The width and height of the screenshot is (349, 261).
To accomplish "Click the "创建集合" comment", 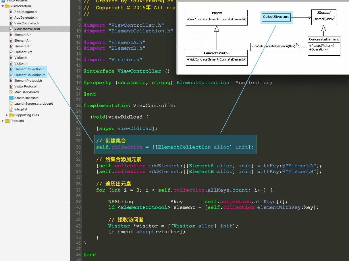I will click(x=111, y=141).
